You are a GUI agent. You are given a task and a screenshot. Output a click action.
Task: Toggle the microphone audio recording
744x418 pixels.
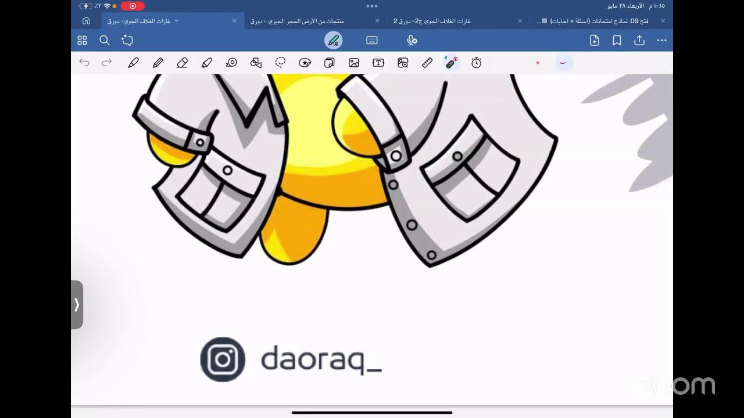click(412, 40)
